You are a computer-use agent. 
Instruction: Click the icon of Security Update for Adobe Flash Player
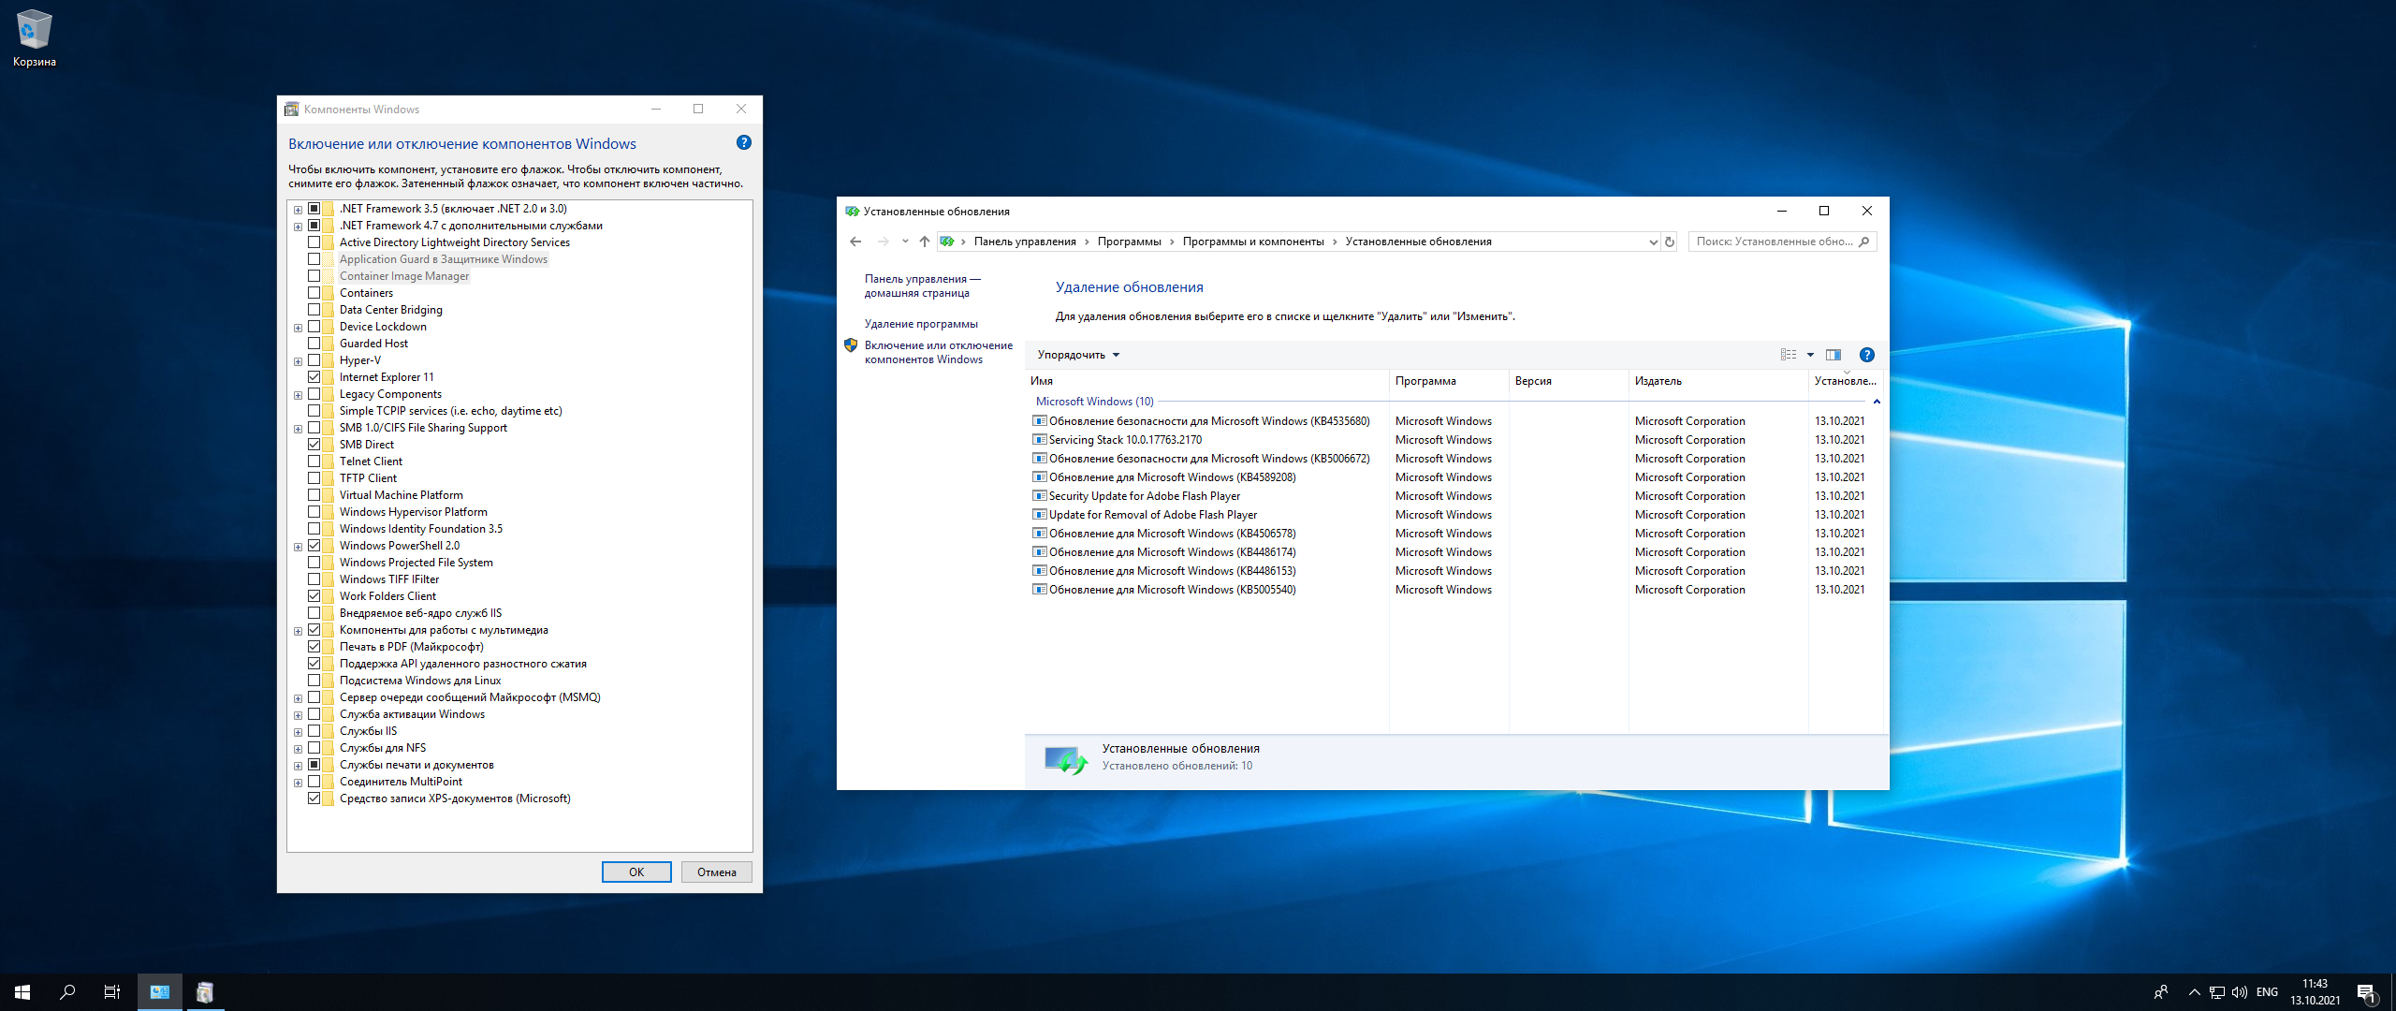point(1039,496)
